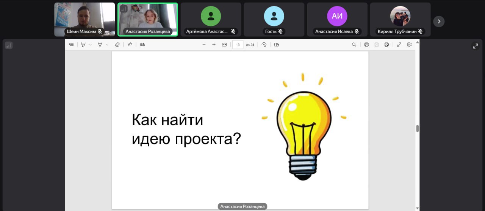Toggle fit to width button
The width and height of the screenshot is (485, 211).
pyautogui.click(x=224, y=45)
